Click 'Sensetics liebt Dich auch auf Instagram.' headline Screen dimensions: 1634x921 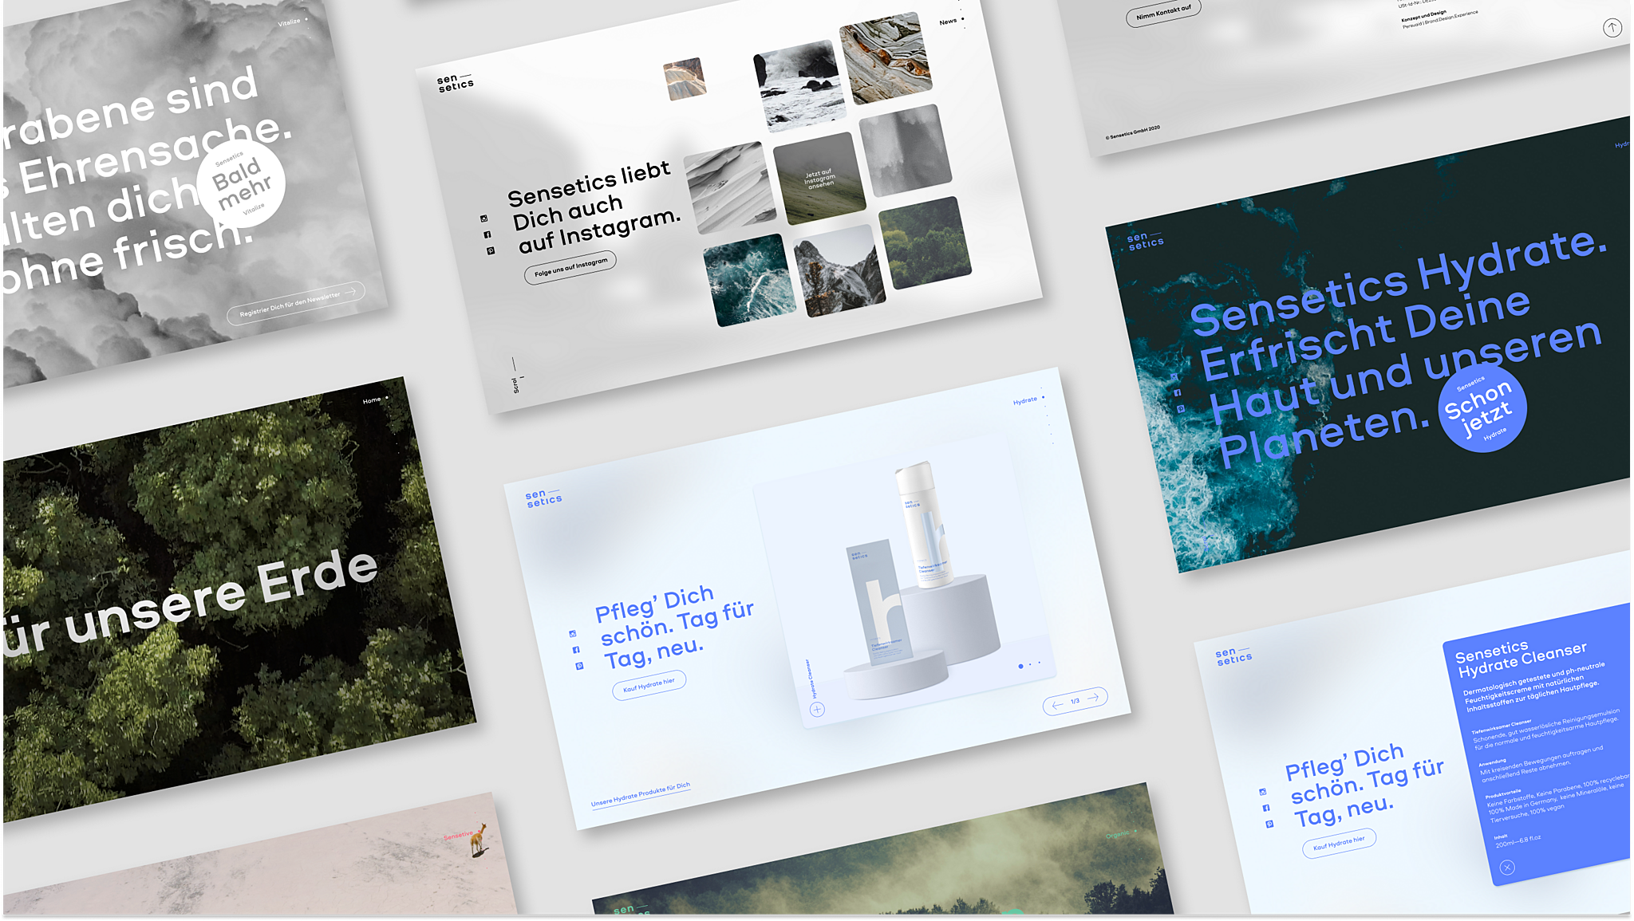594,208
